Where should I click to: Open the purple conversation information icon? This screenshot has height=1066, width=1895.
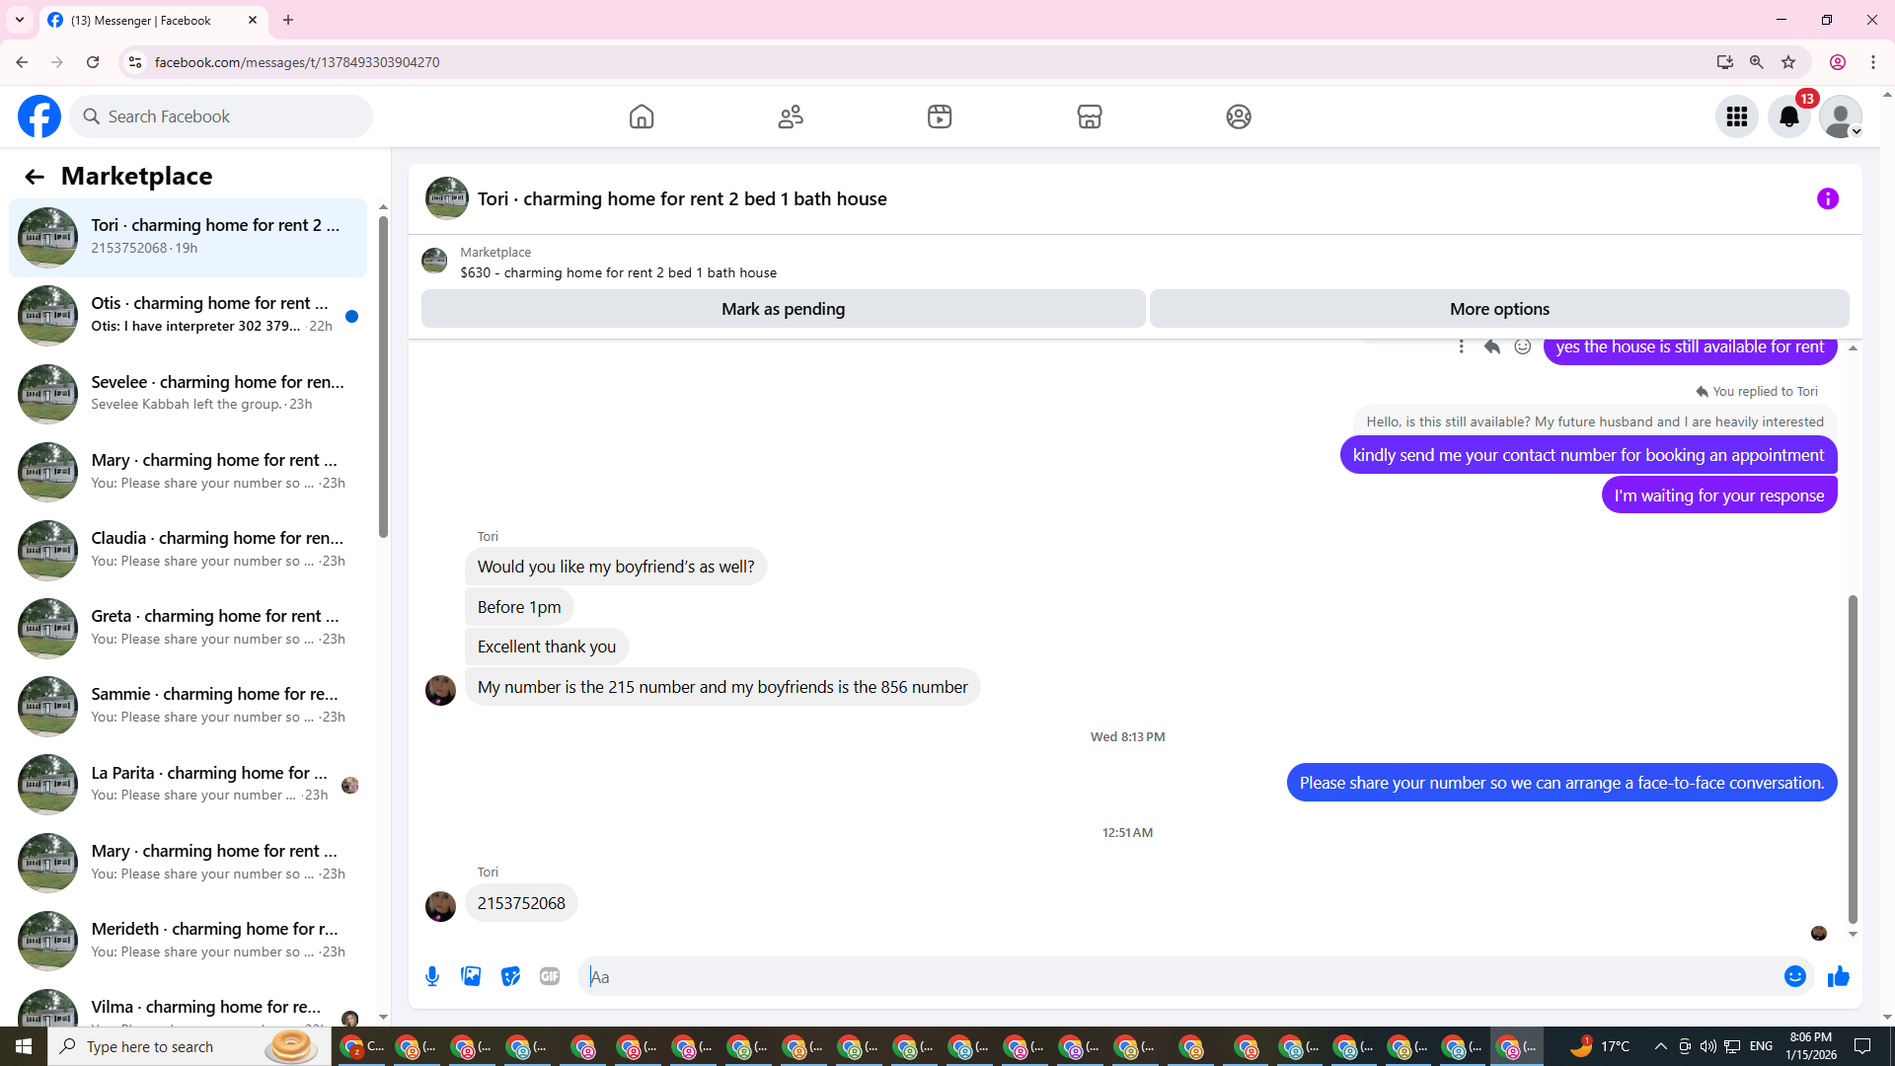(x=1827, y=198)
